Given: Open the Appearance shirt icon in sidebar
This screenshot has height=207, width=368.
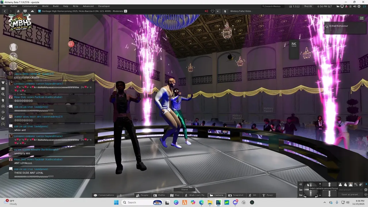Looking at the screenshot, I should click(3, 83).
